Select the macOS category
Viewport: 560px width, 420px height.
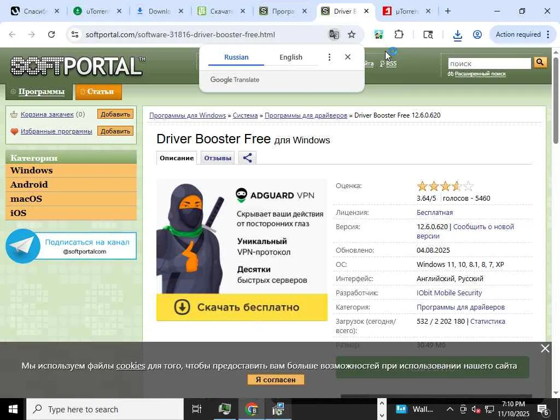click(71, 199)
